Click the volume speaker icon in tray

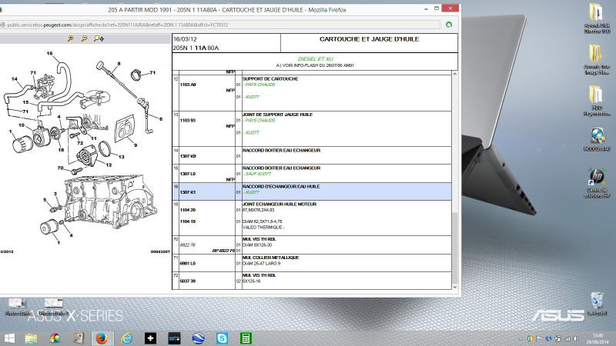576,338
